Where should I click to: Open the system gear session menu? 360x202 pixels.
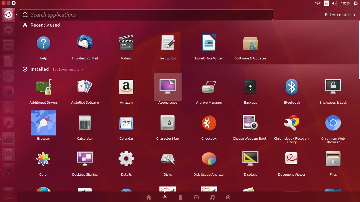(x=356, y=3)
